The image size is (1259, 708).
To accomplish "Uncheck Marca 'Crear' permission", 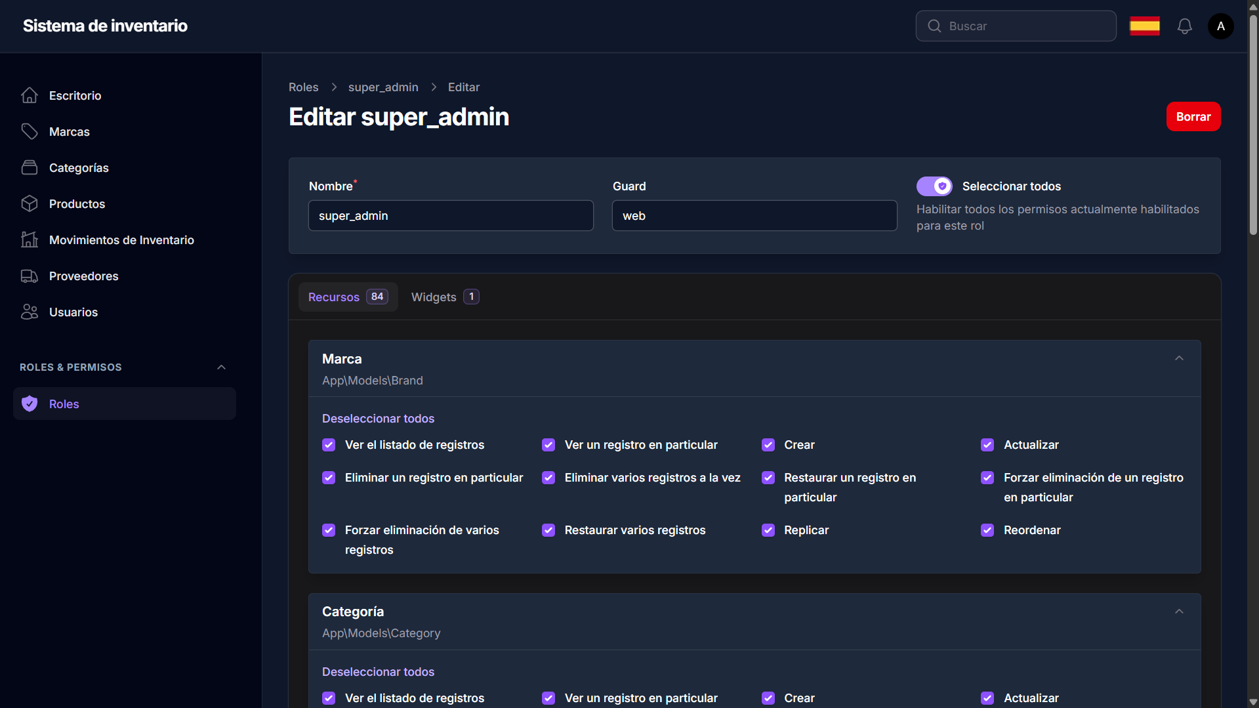I will (768, 445).
